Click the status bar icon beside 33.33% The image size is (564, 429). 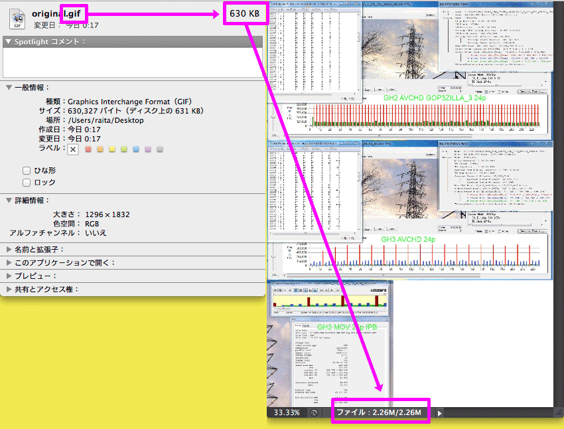click(313, 413)
